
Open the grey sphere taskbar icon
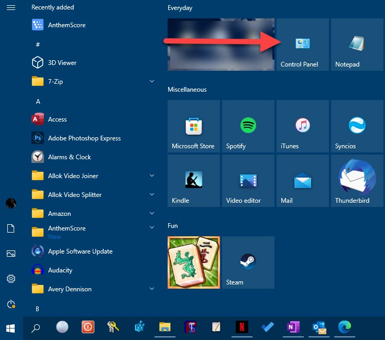point(62,327)
